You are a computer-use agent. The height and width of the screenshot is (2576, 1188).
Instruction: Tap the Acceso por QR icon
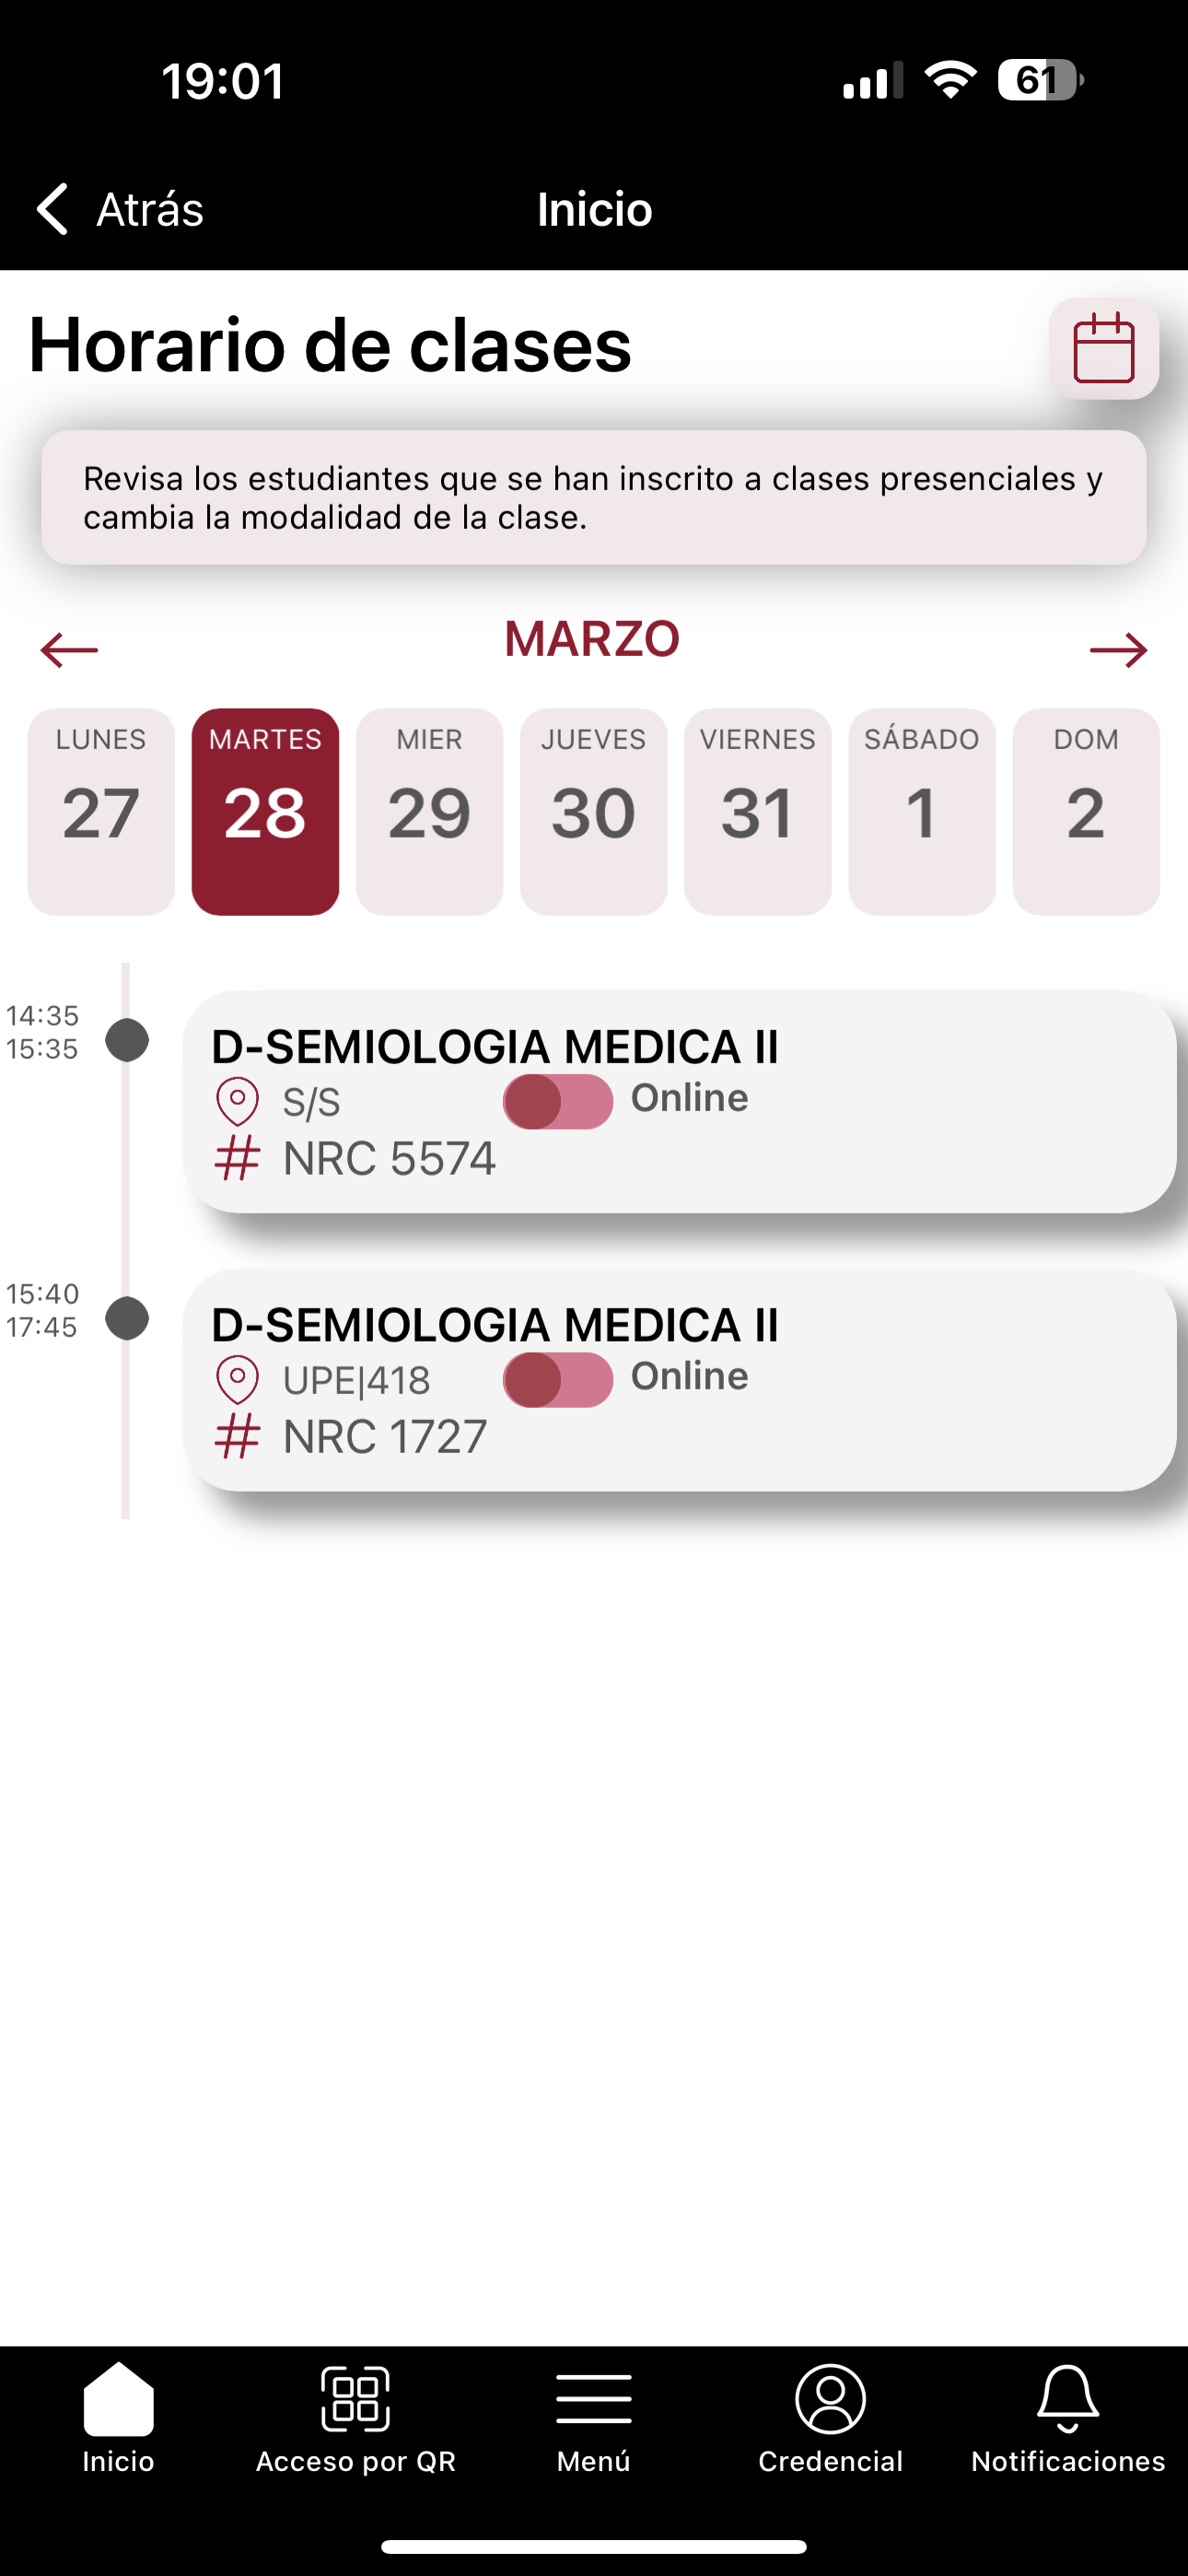(355, 2400)
